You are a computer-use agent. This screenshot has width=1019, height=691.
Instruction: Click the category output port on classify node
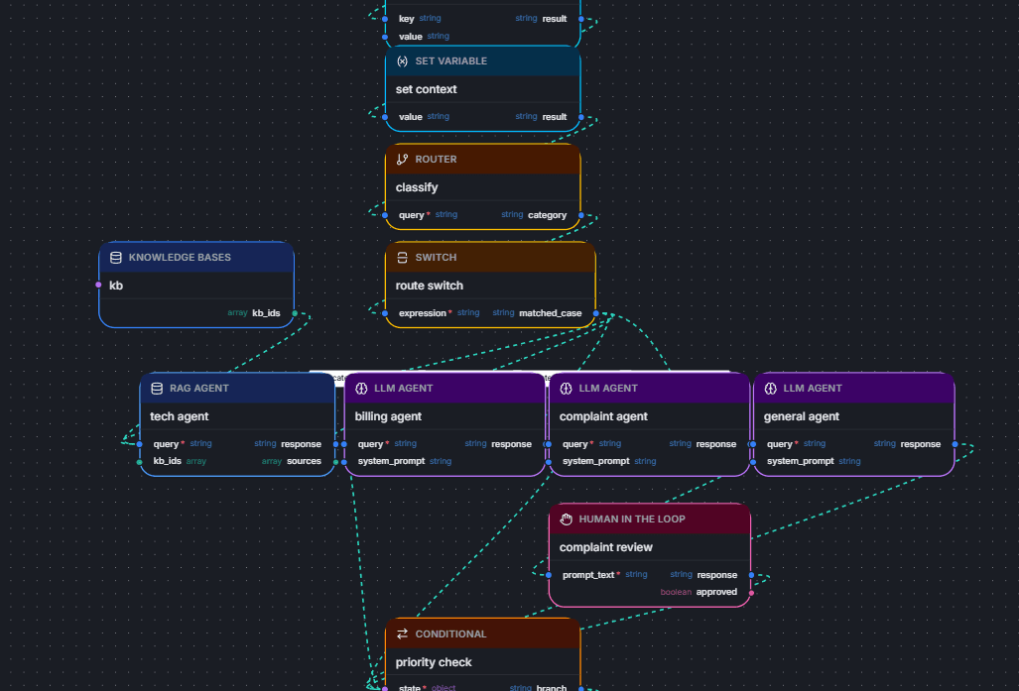coord(580,214)
